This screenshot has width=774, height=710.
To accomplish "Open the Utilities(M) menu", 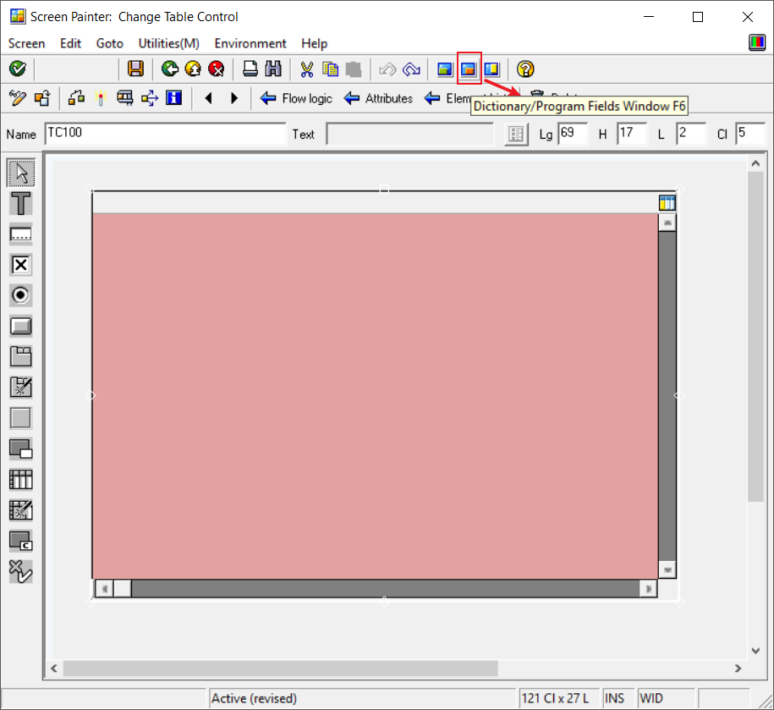I will pyautogui.click(x=169, y=43).
